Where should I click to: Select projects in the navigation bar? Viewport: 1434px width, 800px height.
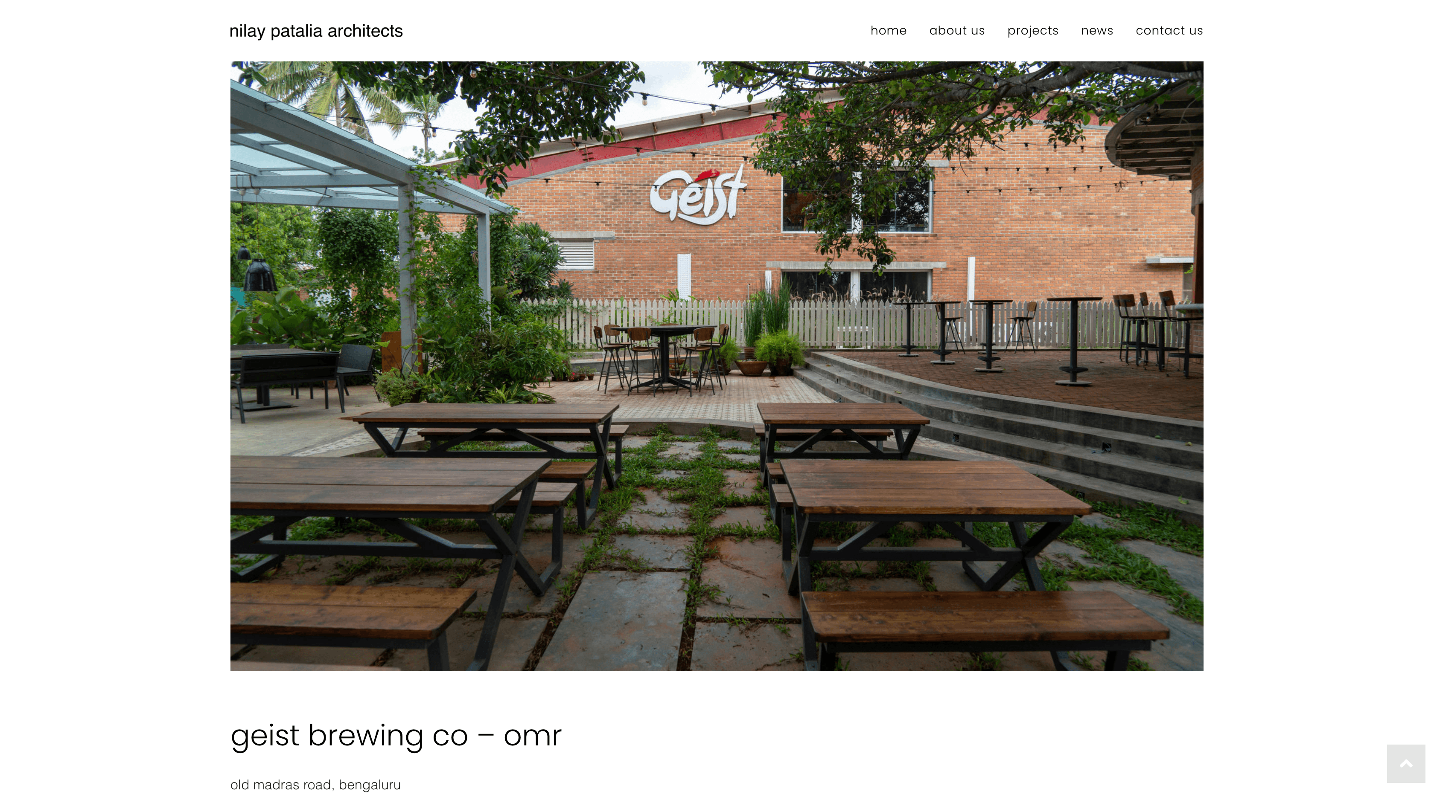pos(1033,31)
